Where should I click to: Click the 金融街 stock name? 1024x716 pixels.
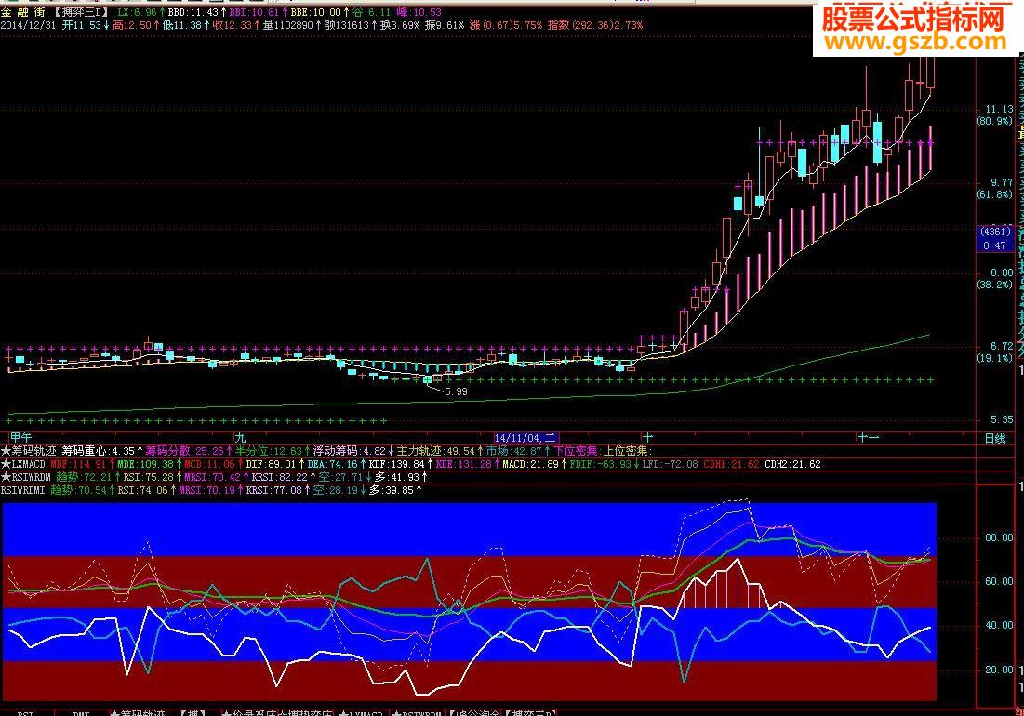click(23, 12)
